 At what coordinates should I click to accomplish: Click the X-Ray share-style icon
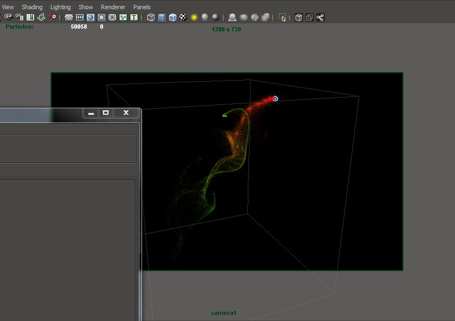(x=321, y=17)
